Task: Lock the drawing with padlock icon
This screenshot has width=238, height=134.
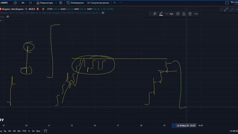Action: pos(184,14)
